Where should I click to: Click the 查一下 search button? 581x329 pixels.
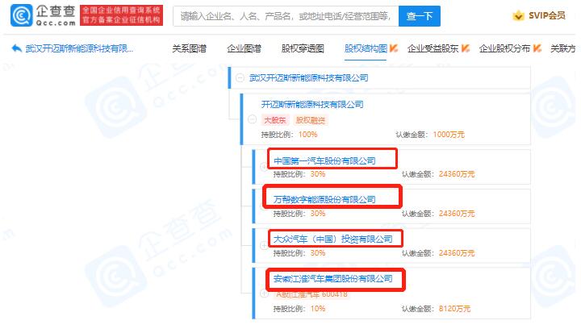point(420,16)
